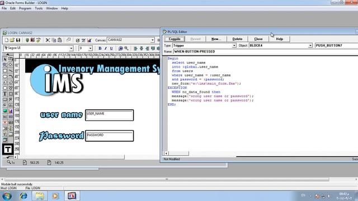Click the trigger Name field WHEN-BUTTON-PRESSED
The width and height of the screenshot is (358, 201).
tap(266, 52)
